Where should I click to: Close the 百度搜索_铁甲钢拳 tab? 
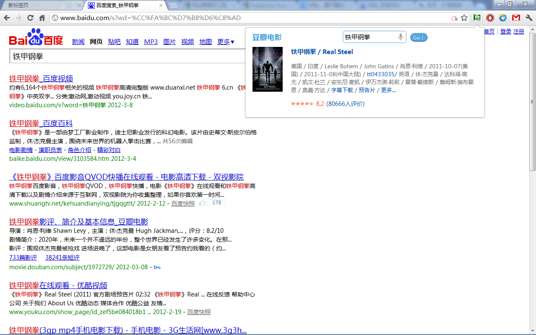(161, 5)
